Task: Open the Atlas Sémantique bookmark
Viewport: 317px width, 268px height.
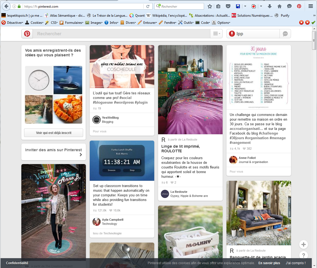Action: click(x=65, y=15)
